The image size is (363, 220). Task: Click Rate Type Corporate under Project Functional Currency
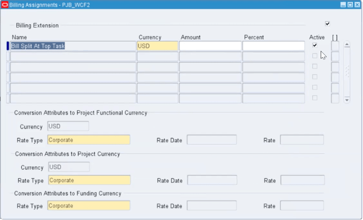(89, 140)
